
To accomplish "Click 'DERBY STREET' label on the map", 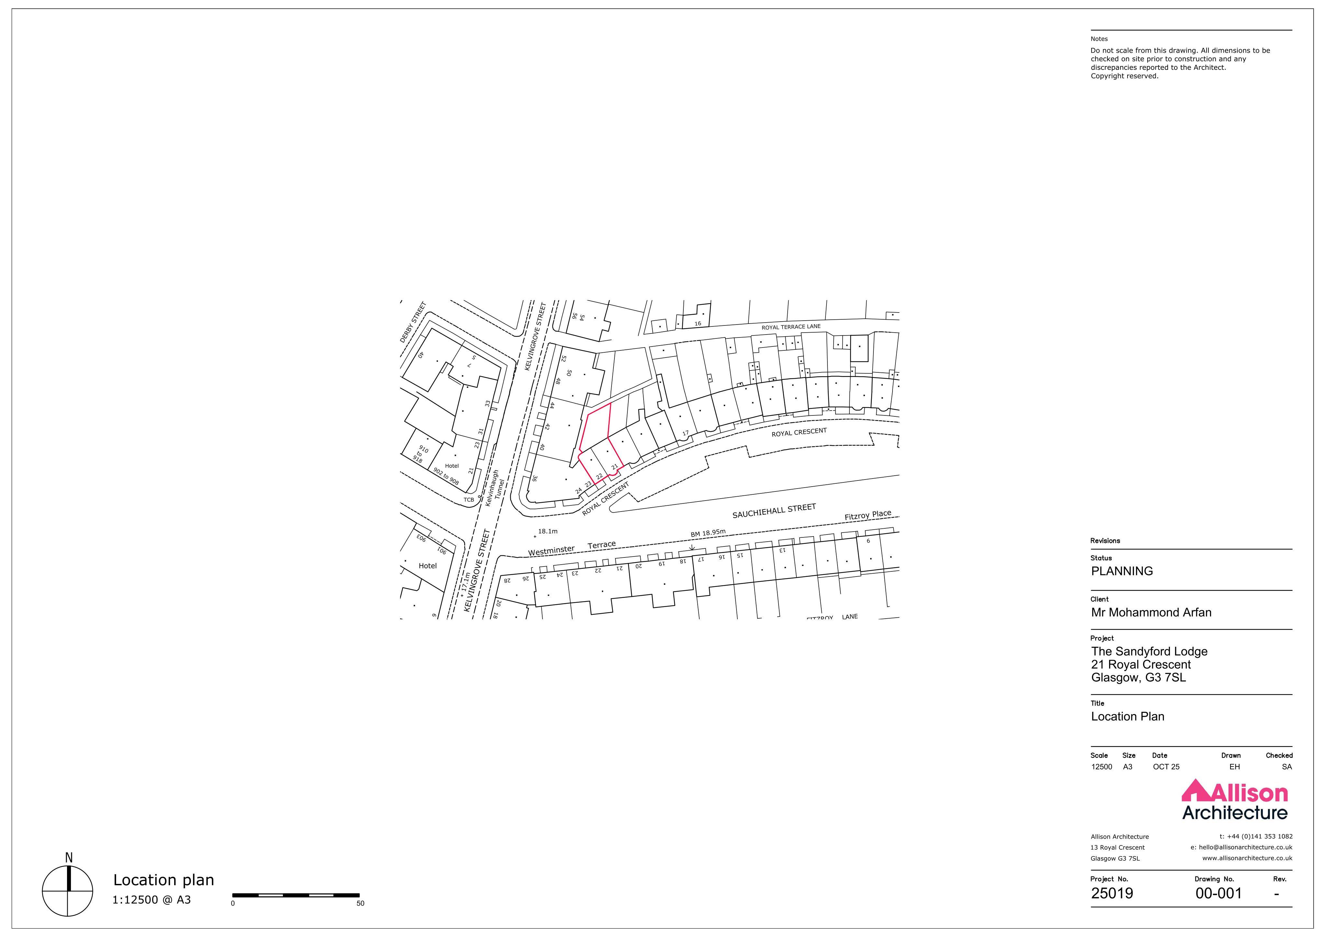I will pos(413,322).
